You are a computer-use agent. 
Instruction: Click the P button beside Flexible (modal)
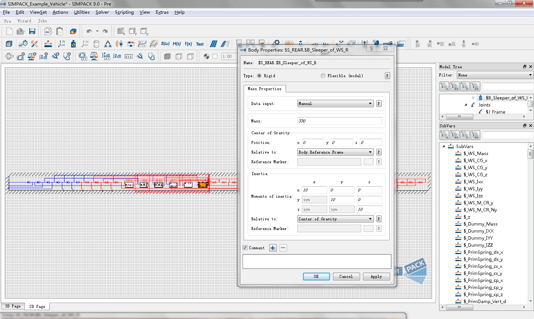tap(387, 76)
